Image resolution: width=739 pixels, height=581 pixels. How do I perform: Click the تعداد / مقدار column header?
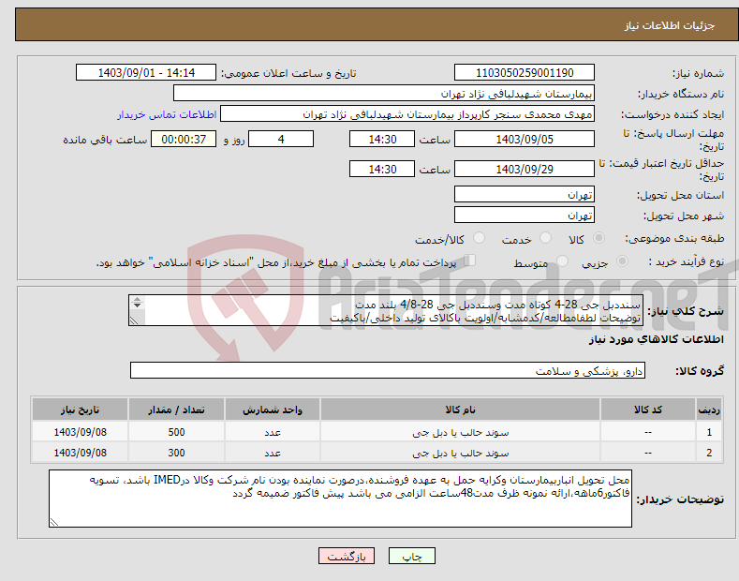coord(176,410)
